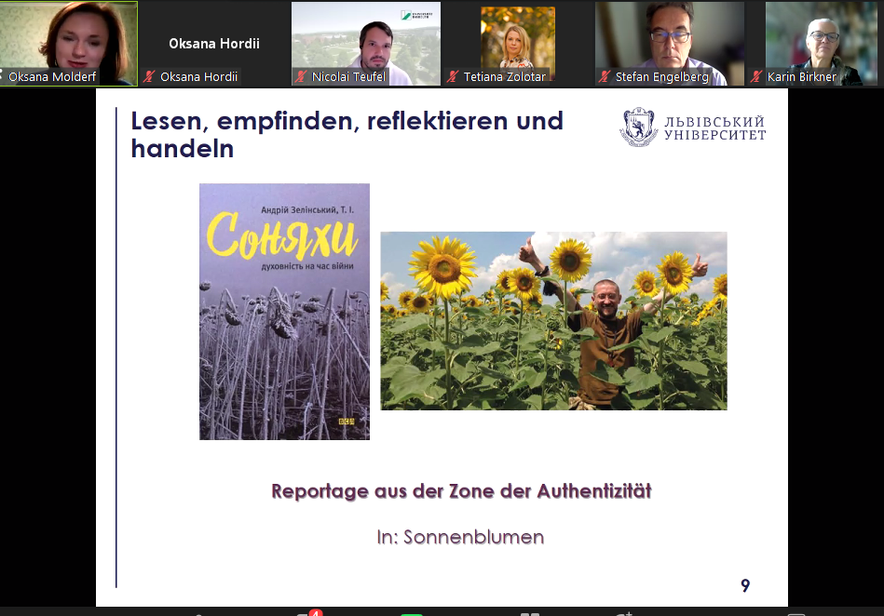
Task: Click the grey sunflower book cover image
Action: [285, 312]
